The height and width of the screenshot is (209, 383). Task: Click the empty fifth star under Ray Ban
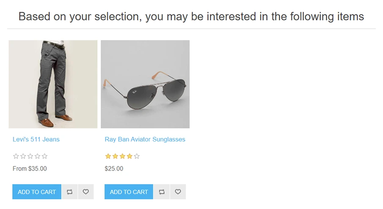[137, 156]
